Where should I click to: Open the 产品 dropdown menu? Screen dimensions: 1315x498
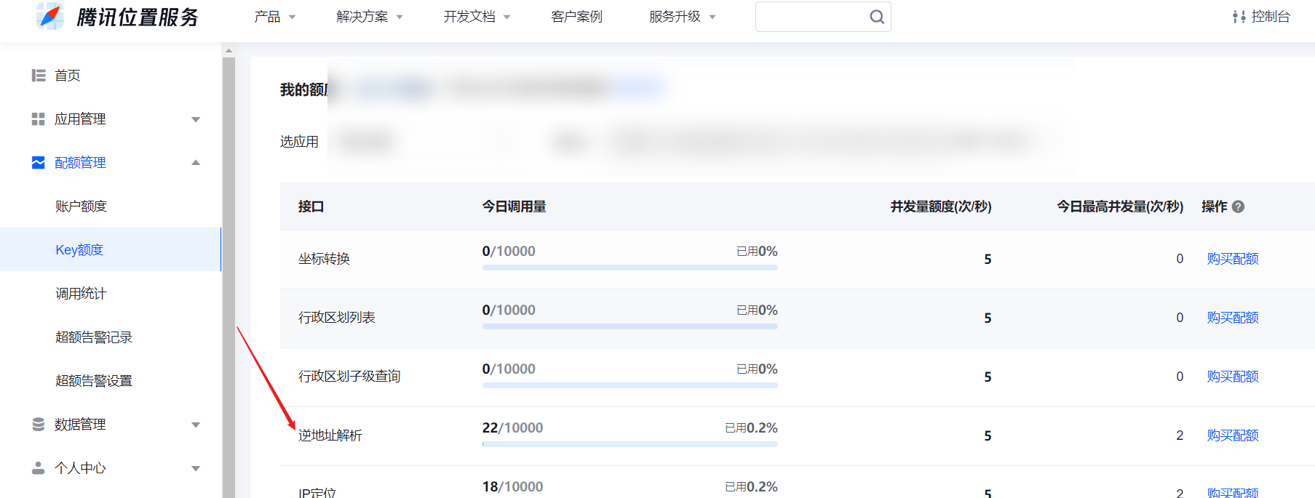tap(274, 17)
